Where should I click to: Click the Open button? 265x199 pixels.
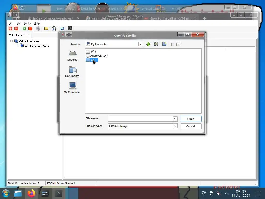191,119
